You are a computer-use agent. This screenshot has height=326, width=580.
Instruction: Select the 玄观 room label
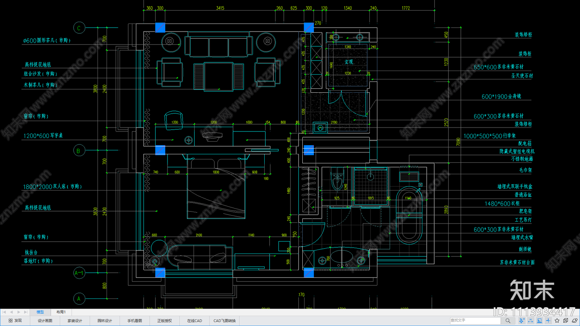[348, 62]
